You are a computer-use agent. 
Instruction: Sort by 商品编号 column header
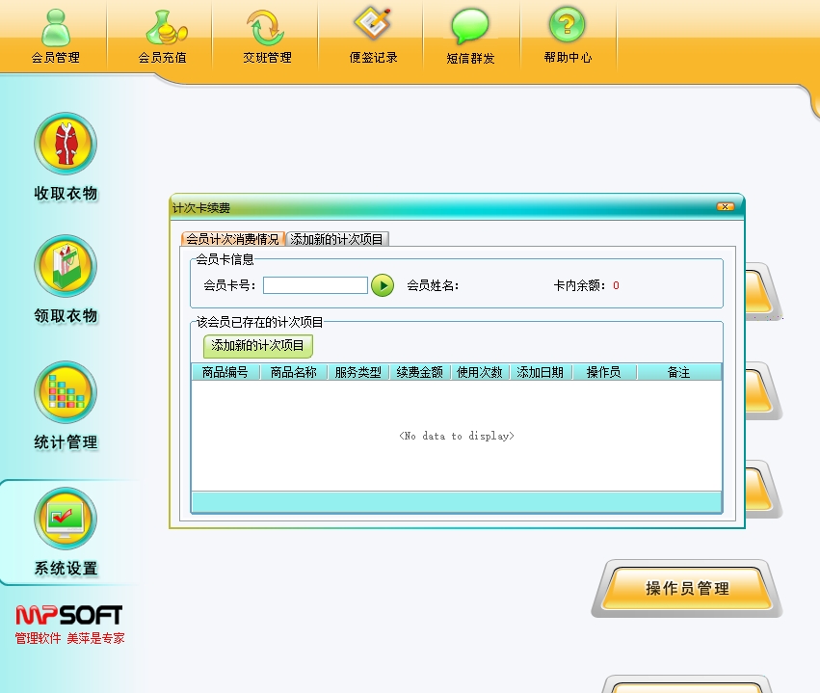tap(225, 372)
